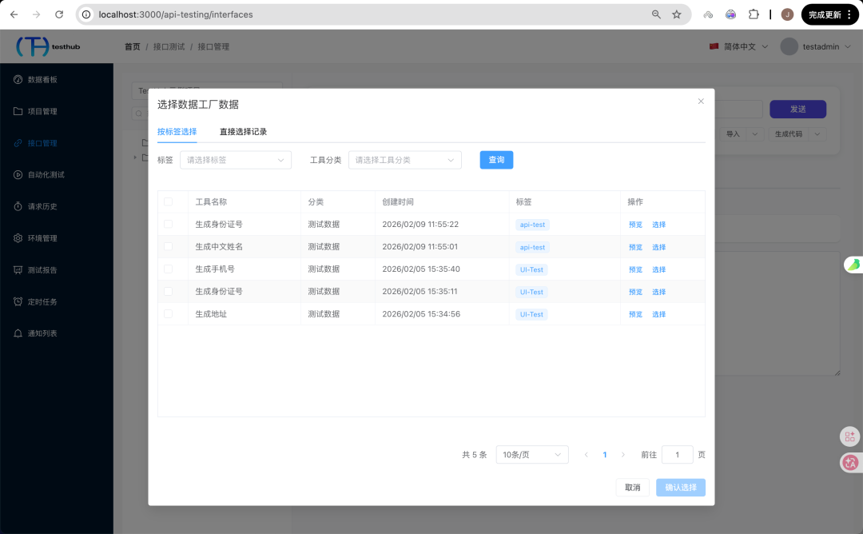This screenshot has width=863, height=534.
Task: Click the zoom magnifier icon in address bar
Action: (656, 14)
